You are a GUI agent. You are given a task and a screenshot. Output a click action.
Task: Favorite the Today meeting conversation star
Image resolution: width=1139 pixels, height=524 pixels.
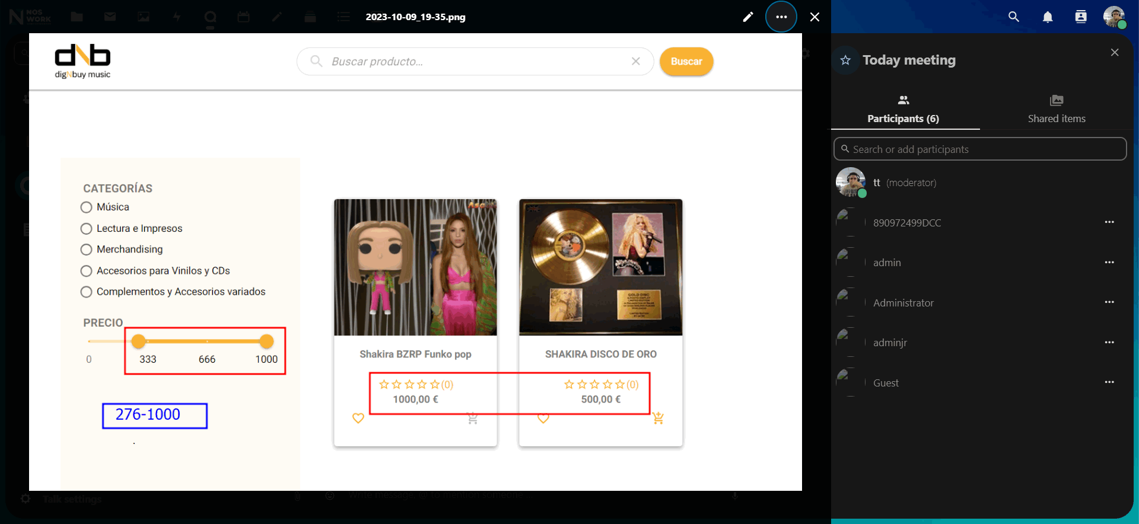[x=845, y=60]
